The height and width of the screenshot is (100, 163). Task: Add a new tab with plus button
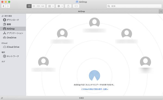[161, 11]
